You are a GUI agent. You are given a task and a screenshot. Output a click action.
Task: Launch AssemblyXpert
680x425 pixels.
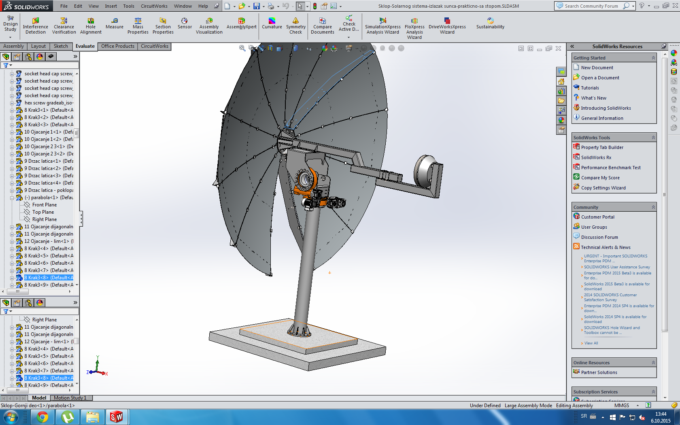[242, 23]
